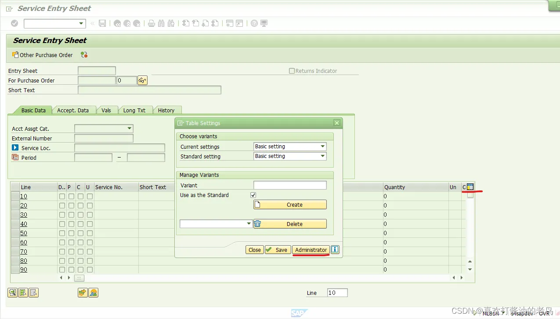Check the P column box in line 60

click(x=71, y=242)
